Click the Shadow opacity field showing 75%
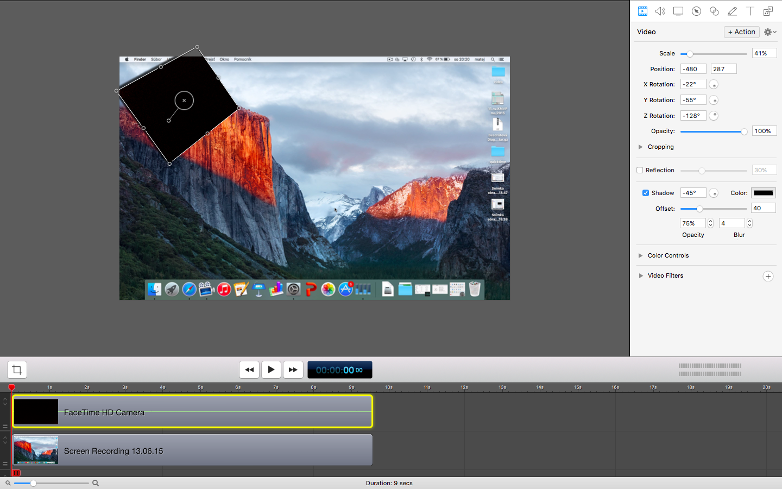Viewport: 782px width, 489px height. (693, 223)
